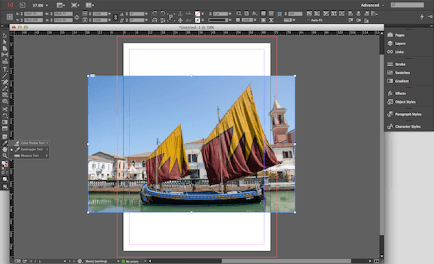Click the fill and stroke swatch in toolbox

5,164
